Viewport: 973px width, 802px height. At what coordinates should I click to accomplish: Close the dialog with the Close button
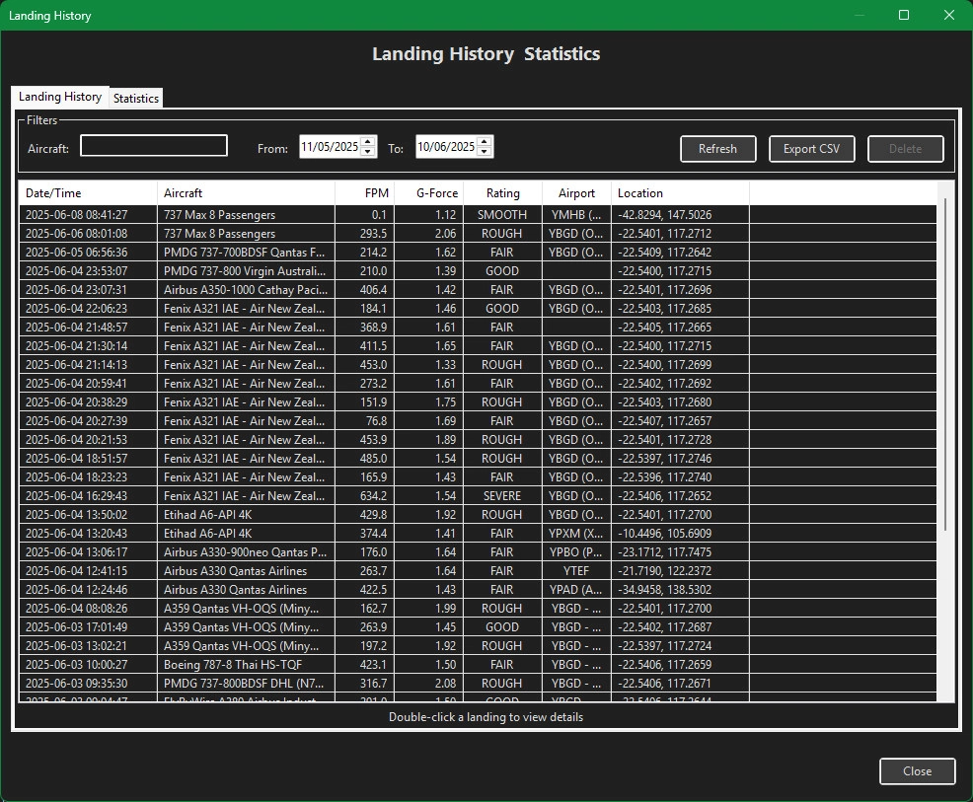point(917,771)
